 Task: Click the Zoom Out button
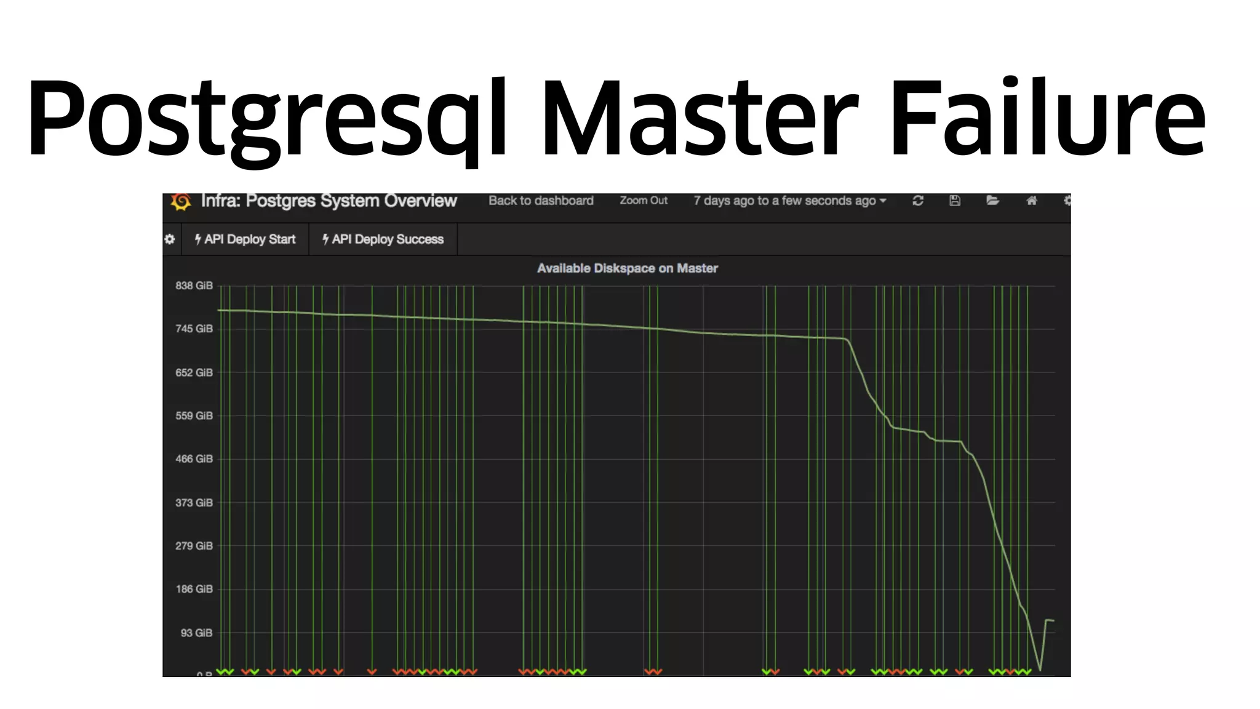[643, 201]
